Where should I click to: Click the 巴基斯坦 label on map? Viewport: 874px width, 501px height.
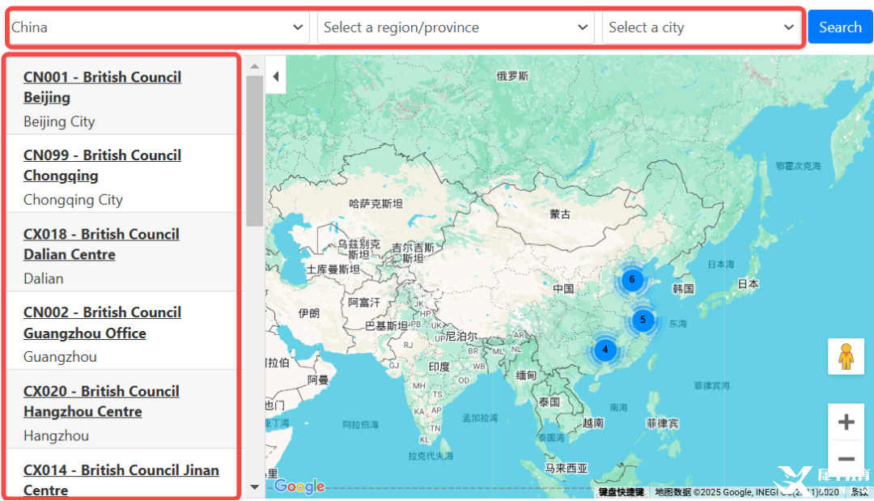[x=386, y=326]
